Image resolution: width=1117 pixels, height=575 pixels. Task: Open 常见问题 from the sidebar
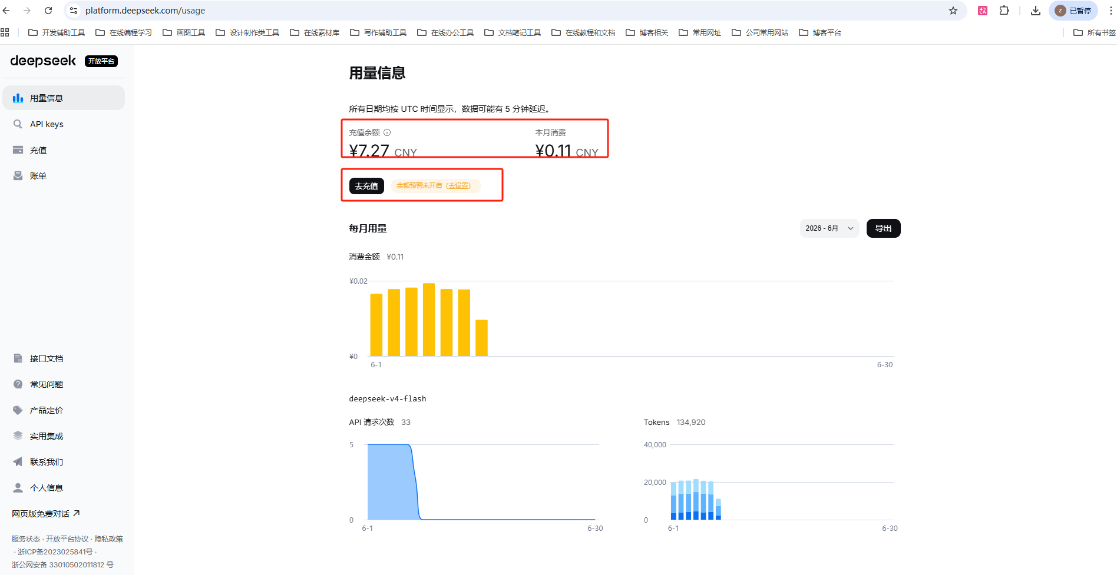tap(64, 384)
